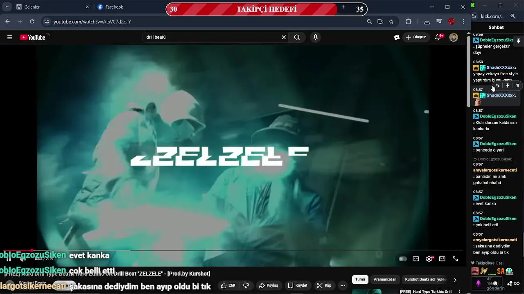Click ShadeXXXxxx username at 06:57
The height and width of the screenshot is (294, 524).
501,95
